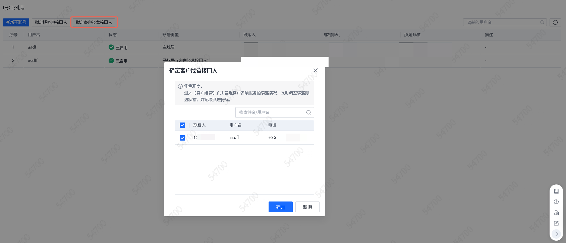The height and width of the screenshot is (243, 566).
Task: Click the edit feedback pencil icon
Action: (556, 223)
